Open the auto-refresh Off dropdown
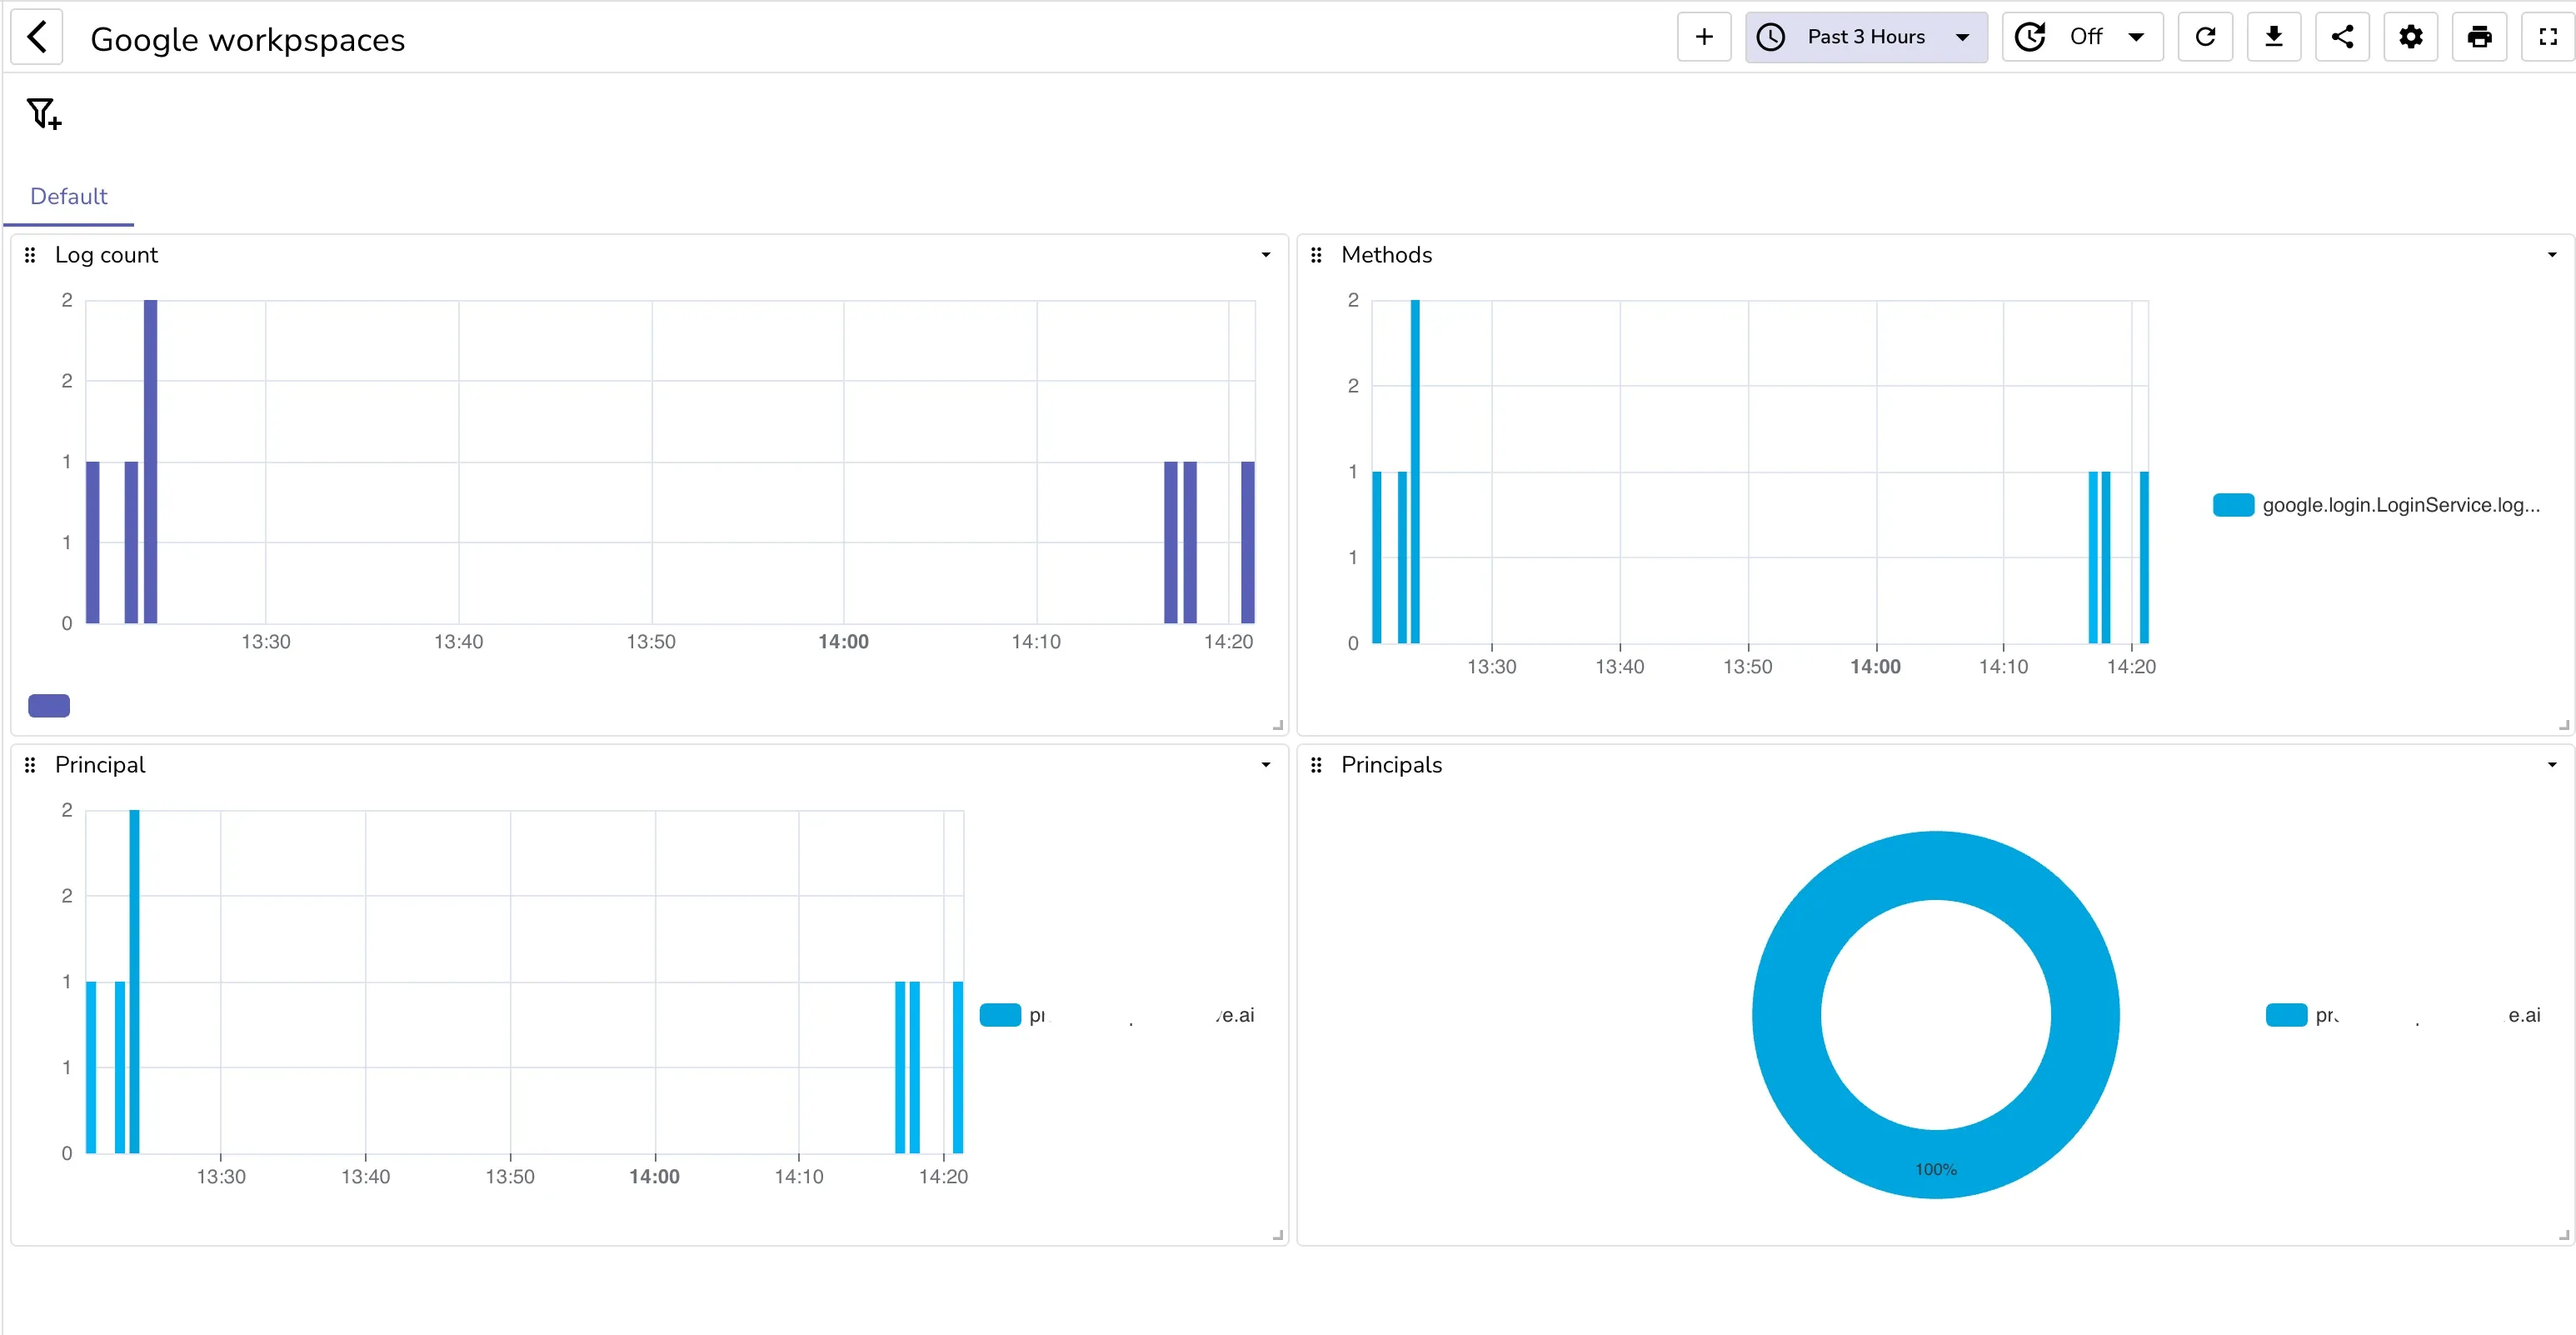This screenshot has height=1335, width=2576. tap(2082, 36)
